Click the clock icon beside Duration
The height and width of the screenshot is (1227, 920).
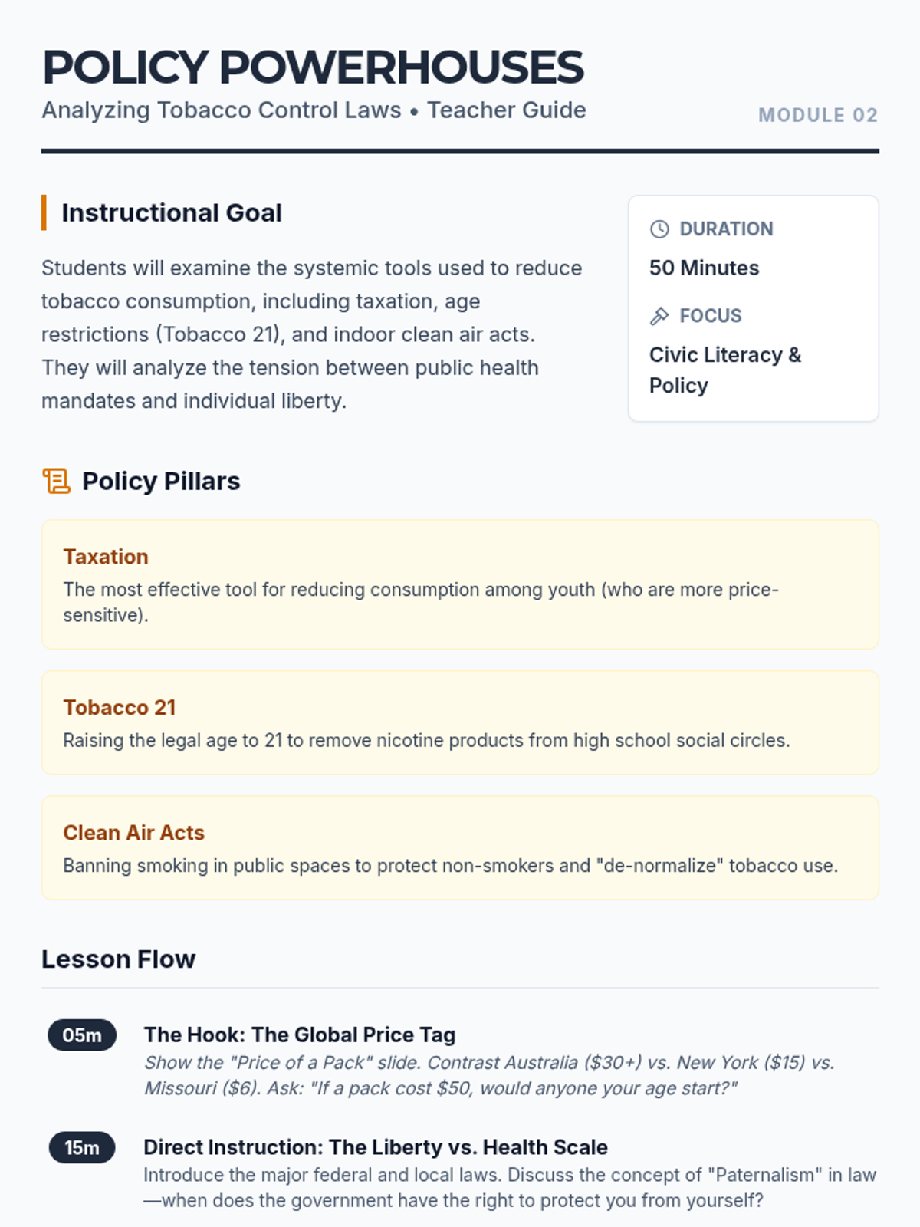[659, 229]
